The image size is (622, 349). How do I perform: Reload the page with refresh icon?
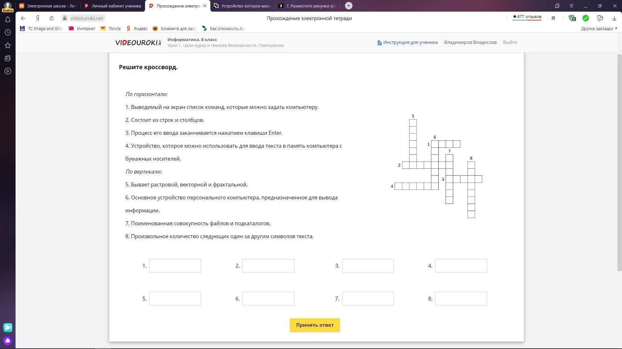tap(52, 18)
